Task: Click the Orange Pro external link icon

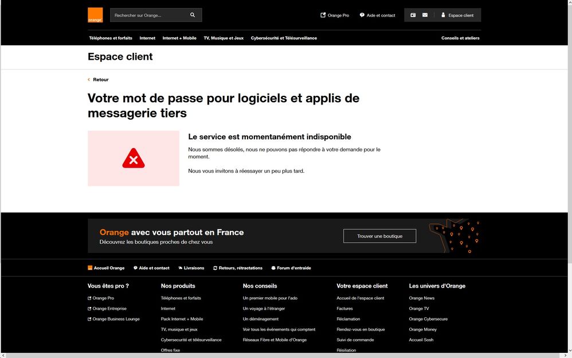Action: tap(322, 15)
